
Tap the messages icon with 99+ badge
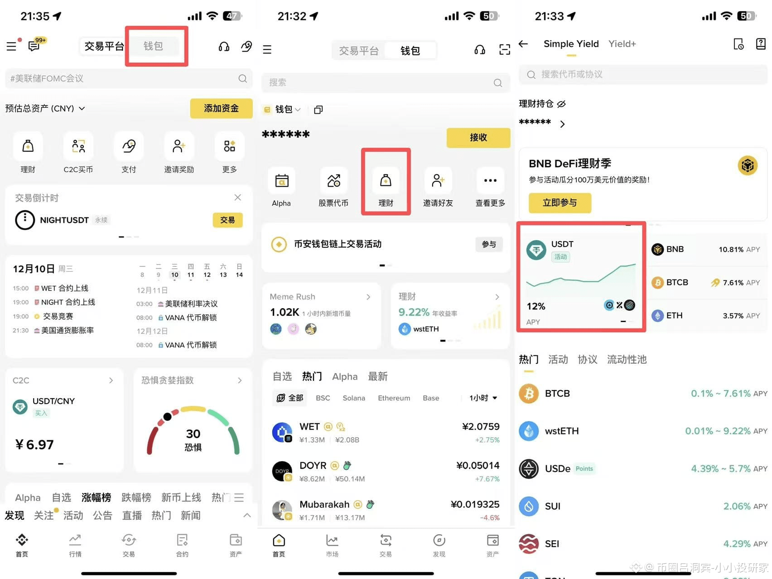pos(35,45)
